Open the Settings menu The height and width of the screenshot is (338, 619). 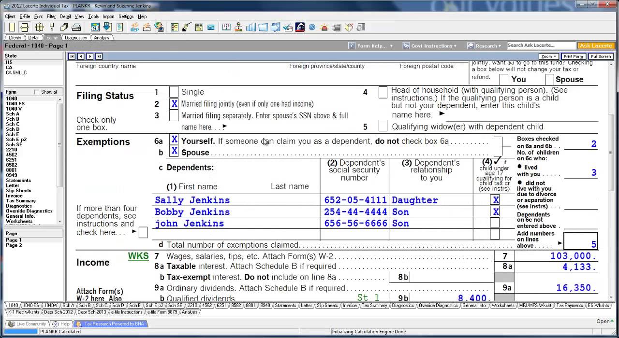[x=126, y=16]
